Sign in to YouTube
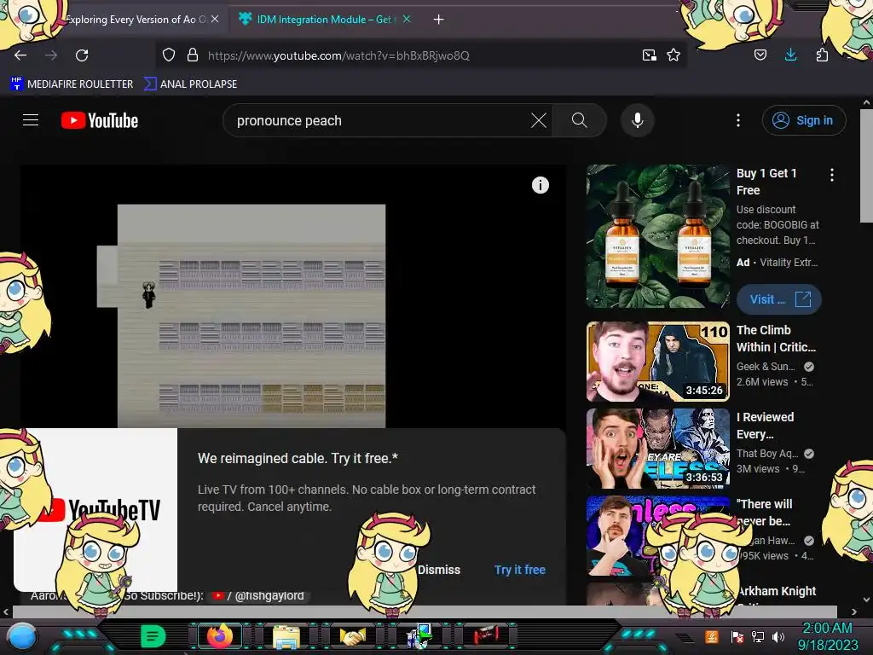The height and width of the screenshot is (655, 873). 804,120
